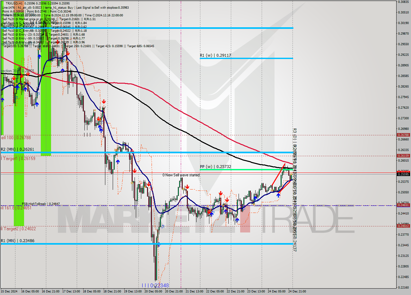Image resolution: width=411 pixels, height=295 pixels.
Task: Click the 'rection 38.6 | 0.28801' label
Action: [x=17, y=71]
